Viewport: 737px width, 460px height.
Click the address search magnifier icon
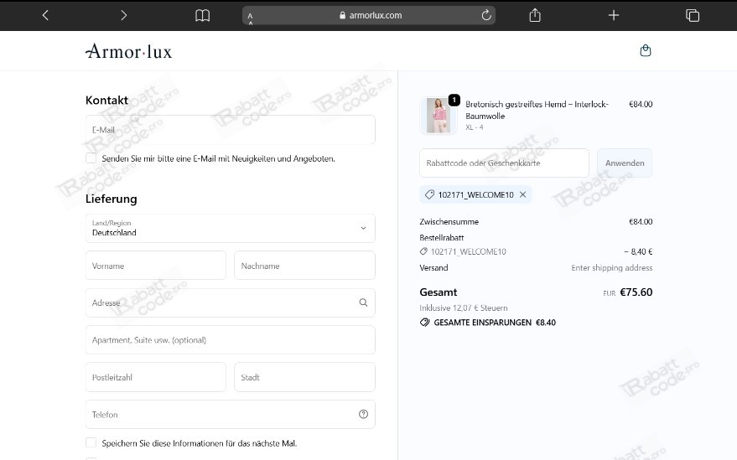point(363,302)
